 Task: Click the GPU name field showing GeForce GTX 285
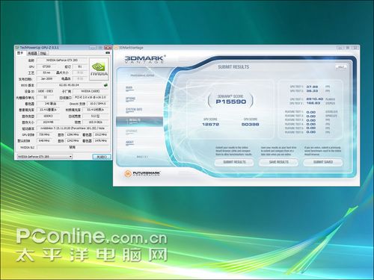click(x=62, y=60)
